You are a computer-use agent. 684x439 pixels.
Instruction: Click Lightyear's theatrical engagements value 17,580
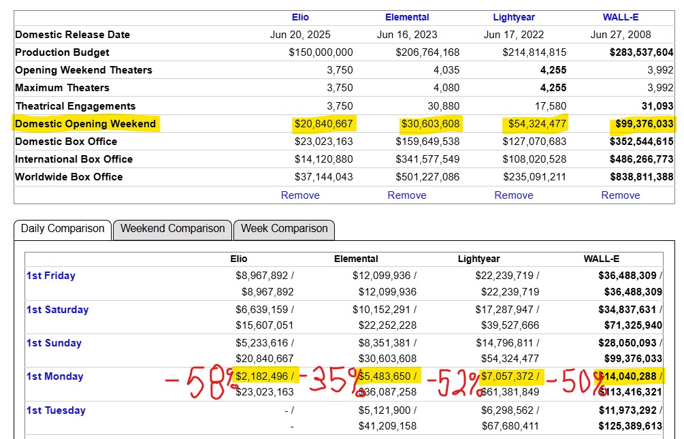(551, 106)
